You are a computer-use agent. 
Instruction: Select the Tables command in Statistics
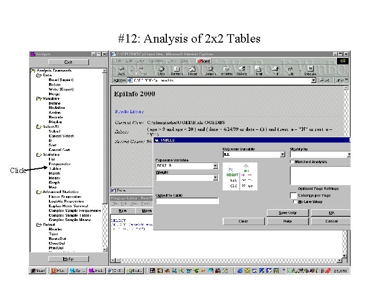pos(55,169)
